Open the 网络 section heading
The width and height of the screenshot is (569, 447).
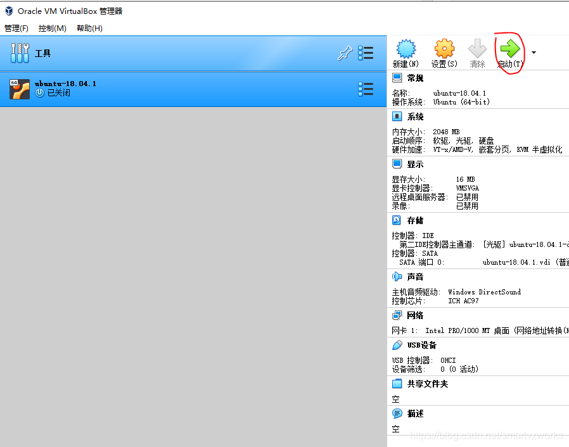point(415,315)
